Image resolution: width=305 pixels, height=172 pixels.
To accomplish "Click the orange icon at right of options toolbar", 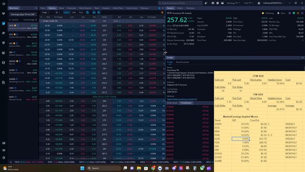I will 162,12.
